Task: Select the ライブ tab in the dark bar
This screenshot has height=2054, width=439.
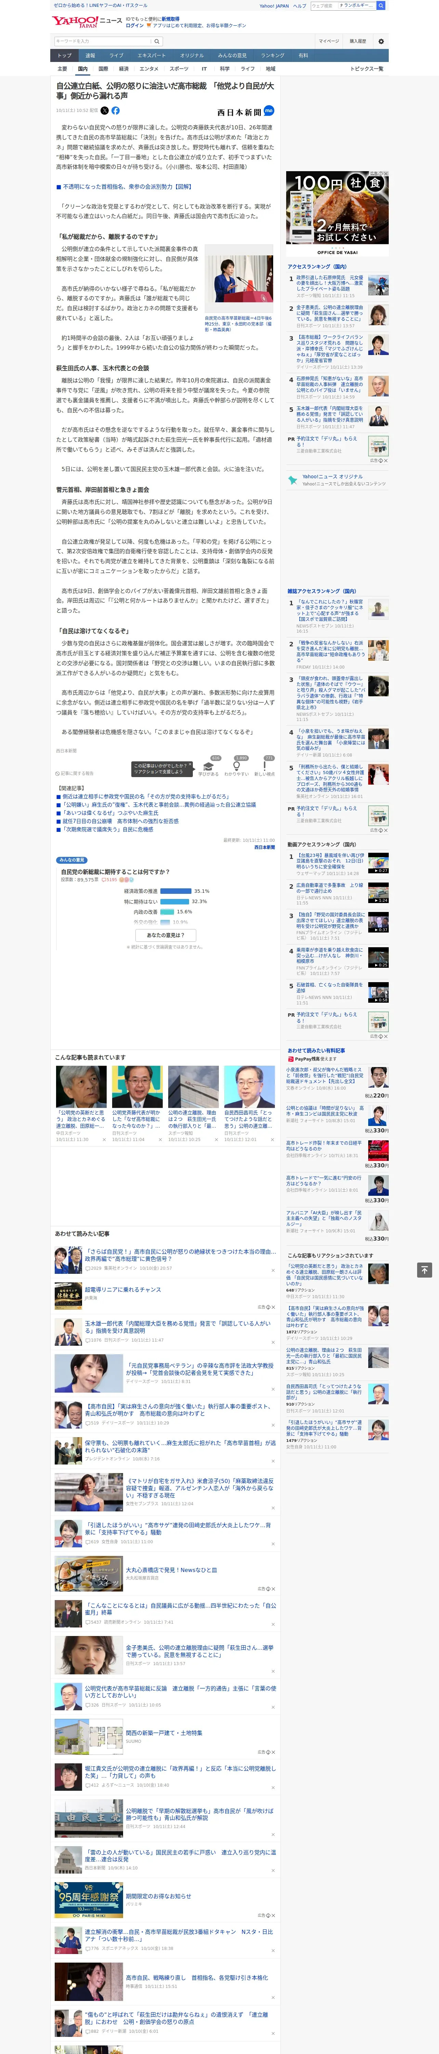Action: (116, 56)
